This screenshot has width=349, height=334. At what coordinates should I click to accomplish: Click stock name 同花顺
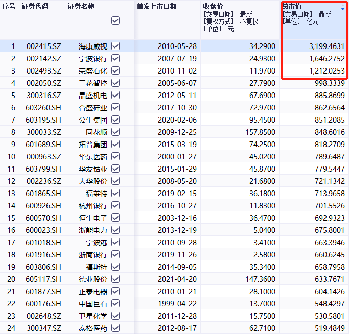[97, 132]
